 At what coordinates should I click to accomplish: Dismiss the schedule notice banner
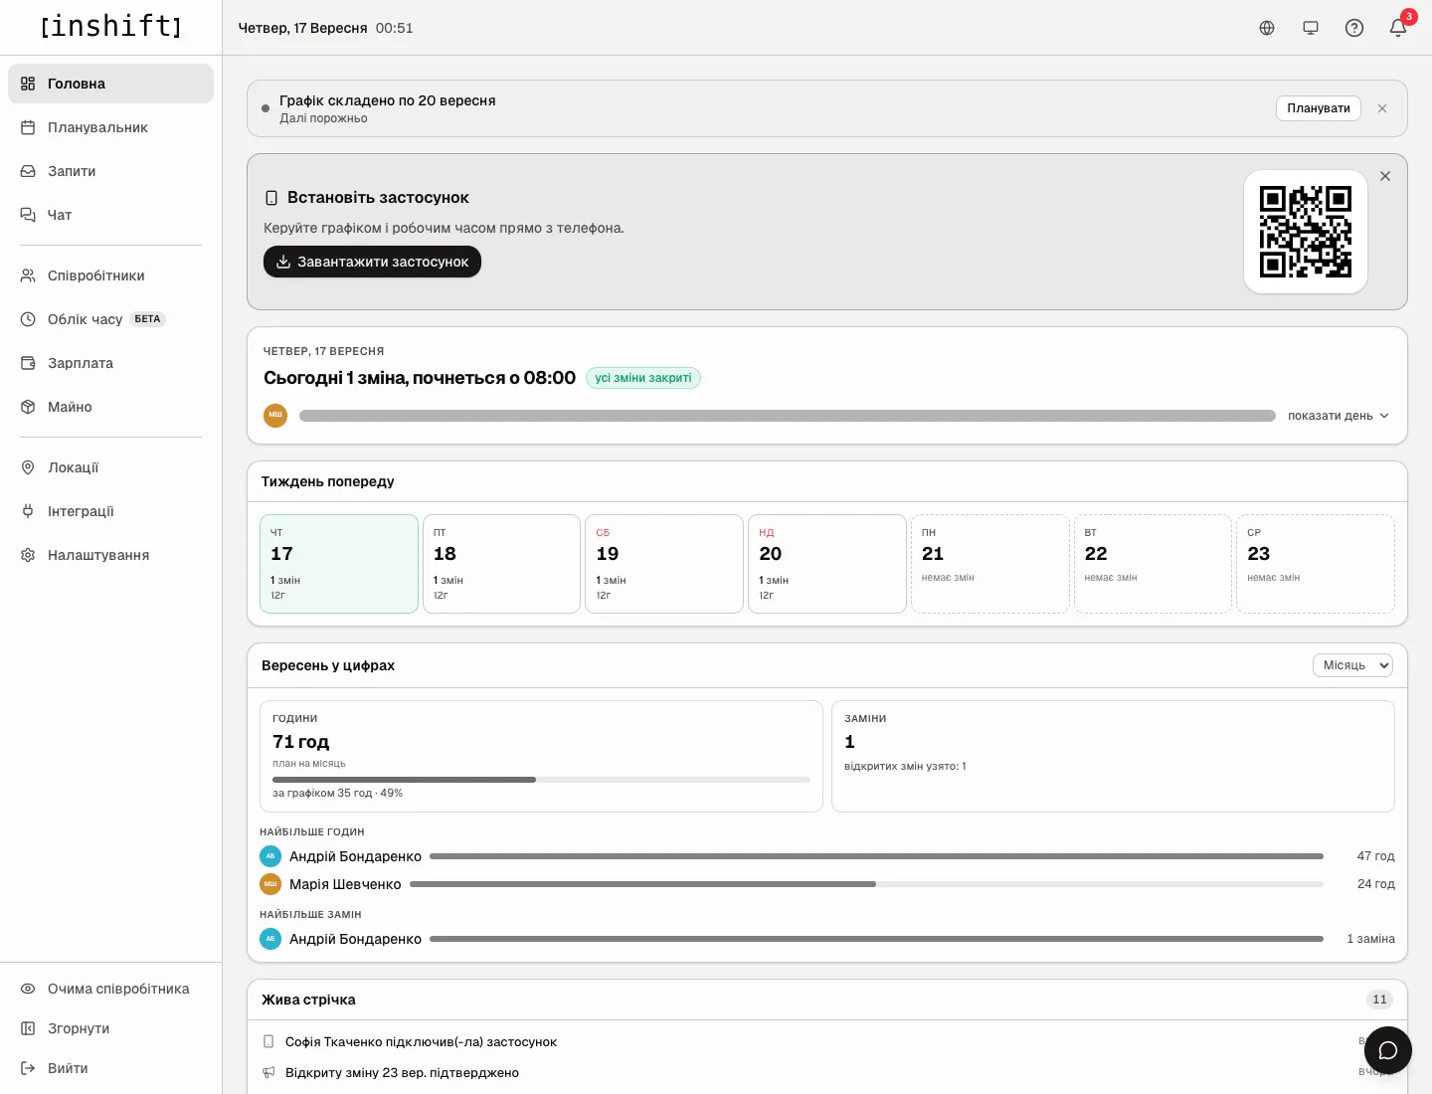(1382, 108)
